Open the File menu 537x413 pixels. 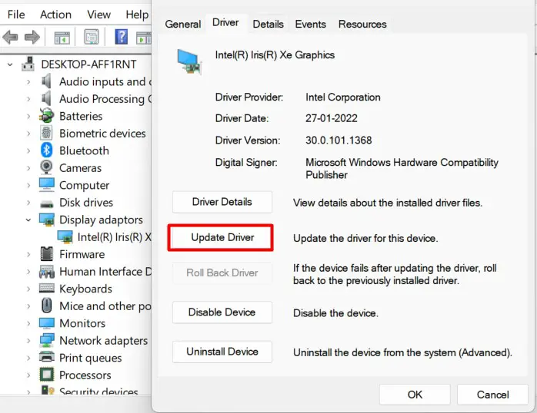click(x=16, y=15)
